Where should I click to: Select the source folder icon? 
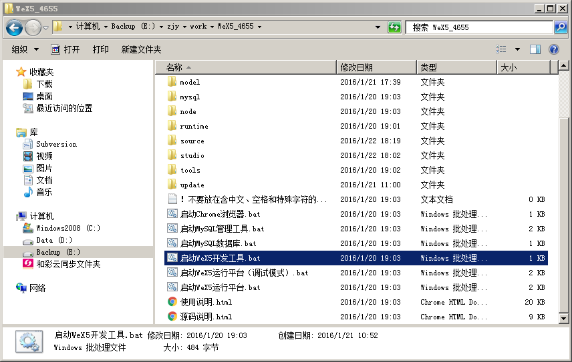point(172,141)
